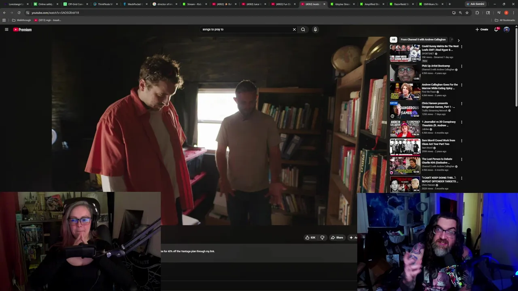Go back in browser history

click(4, 13)
